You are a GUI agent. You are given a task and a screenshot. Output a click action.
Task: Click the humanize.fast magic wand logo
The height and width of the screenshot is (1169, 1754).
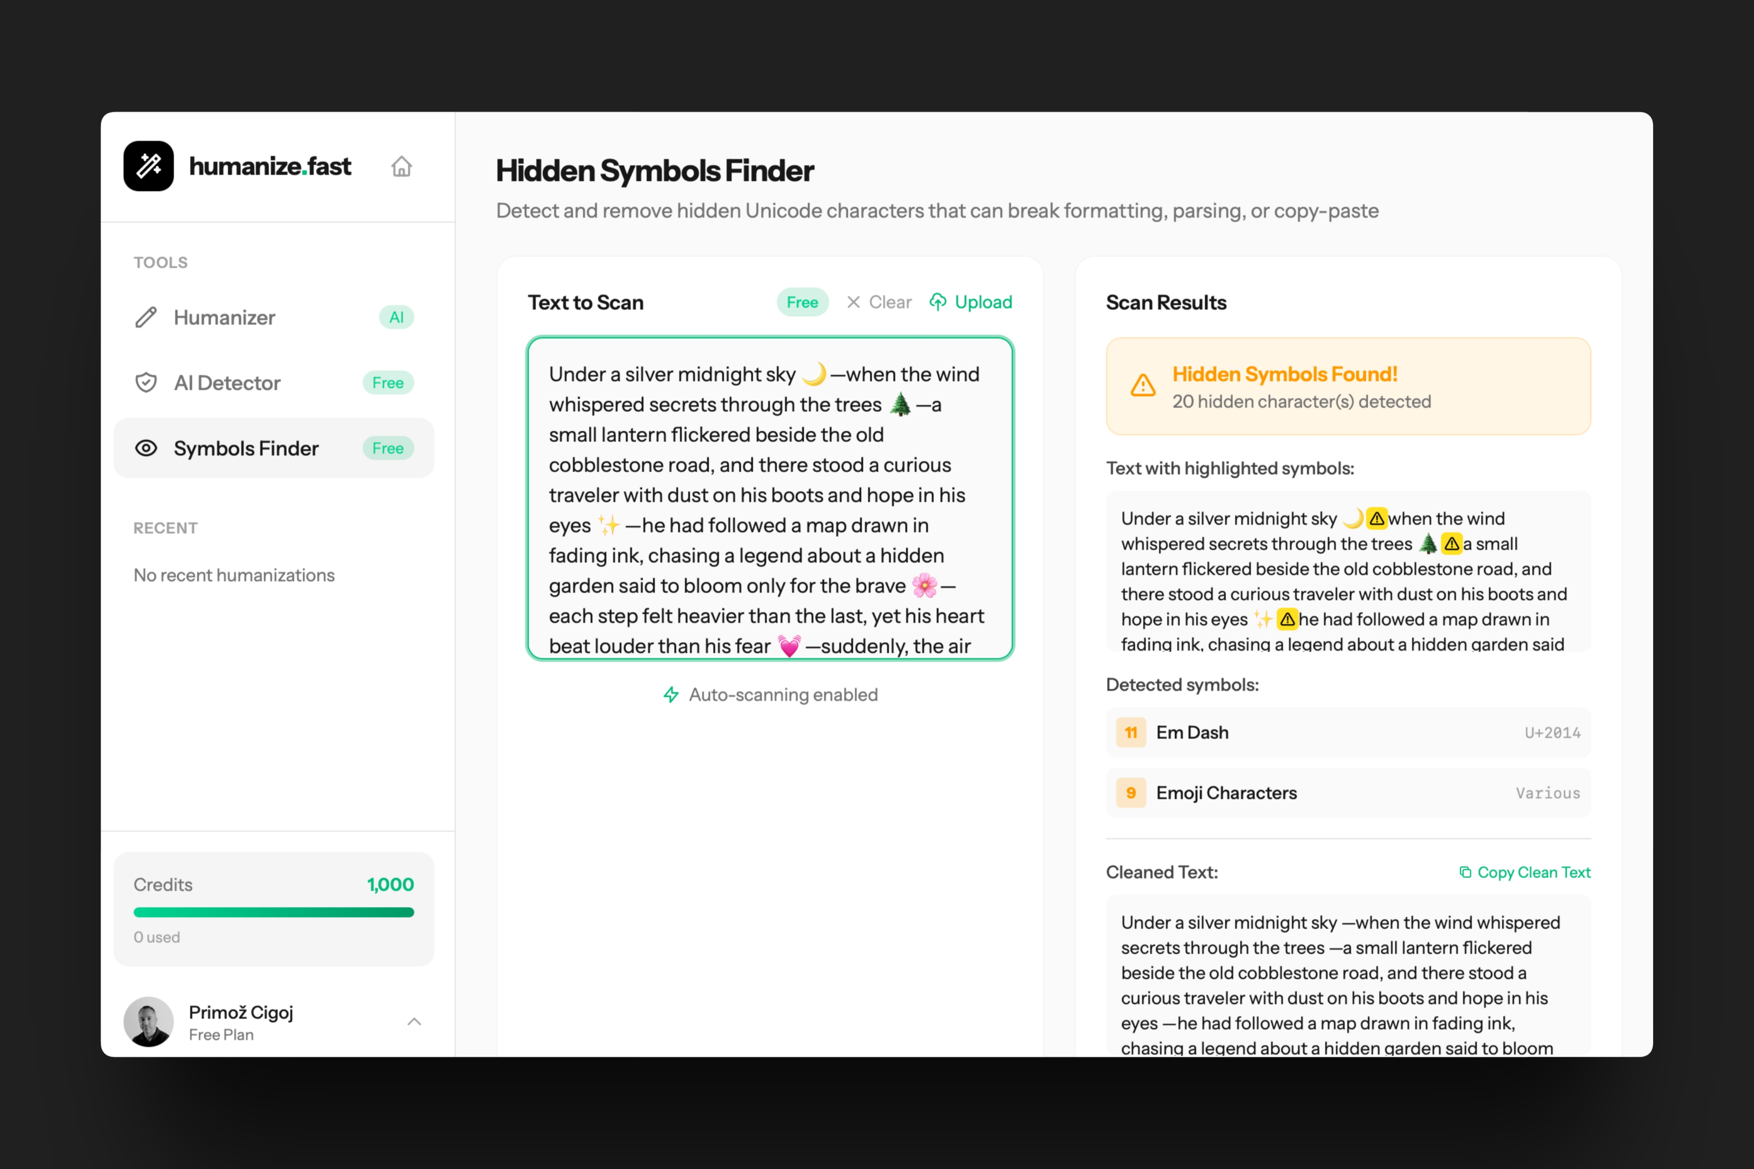coord(148,166)
